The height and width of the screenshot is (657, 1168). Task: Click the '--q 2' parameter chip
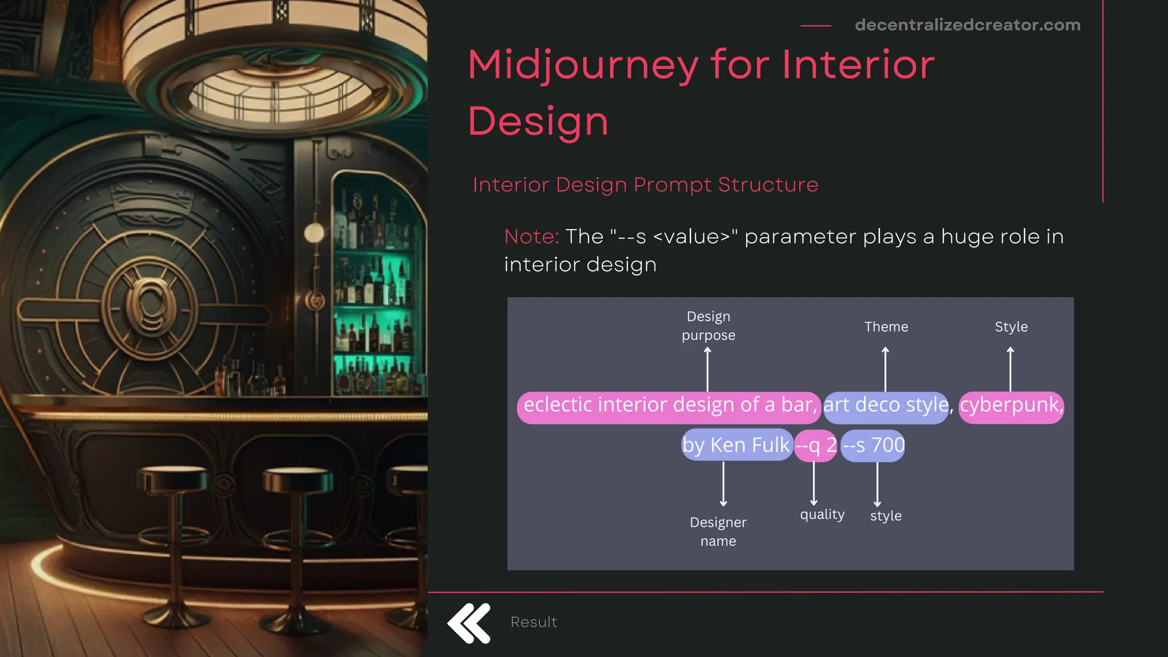[x=816, y=445]
